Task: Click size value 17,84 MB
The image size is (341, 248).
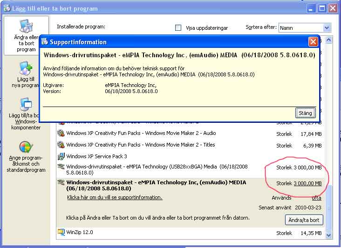Action: click(x=311, y=134)
